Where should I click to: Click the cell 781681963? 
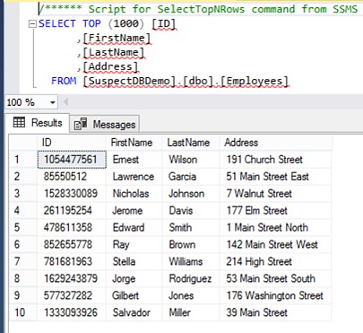click(72, 262)
